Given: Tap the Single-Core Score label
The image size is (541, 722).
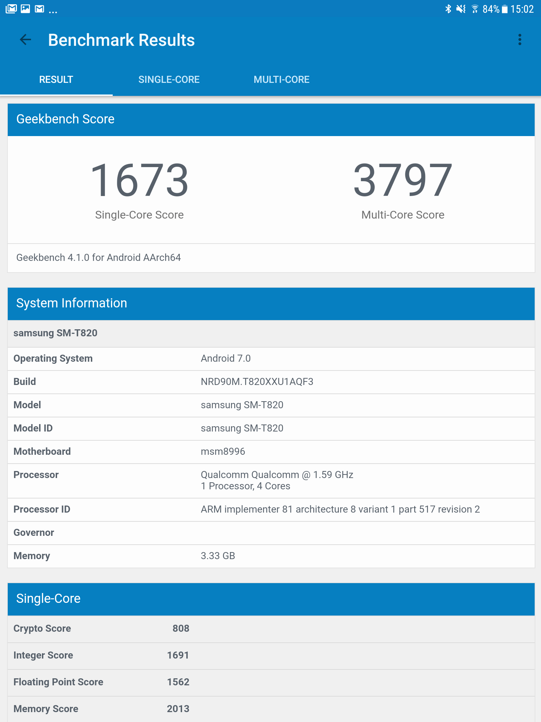Looking at the screenshot, I should coord(139,215).
